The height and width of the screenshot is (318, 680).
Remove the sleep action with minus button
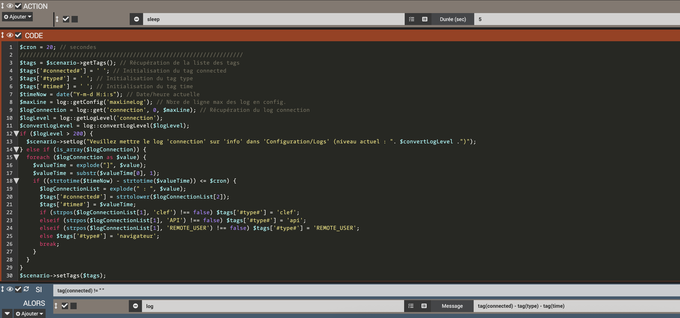coord(137,19)
